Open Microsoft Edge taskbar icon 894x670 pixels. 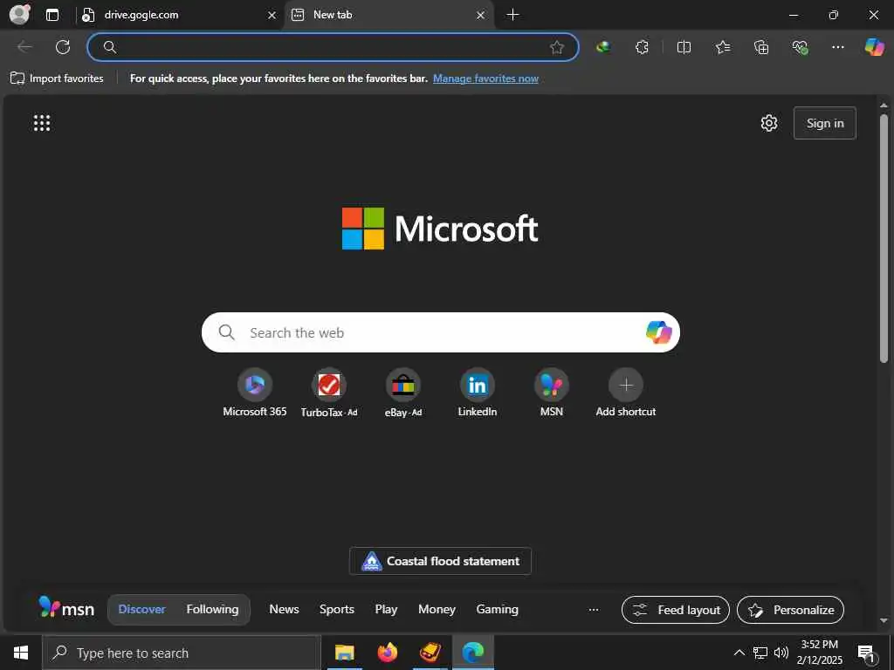point(472,653)
